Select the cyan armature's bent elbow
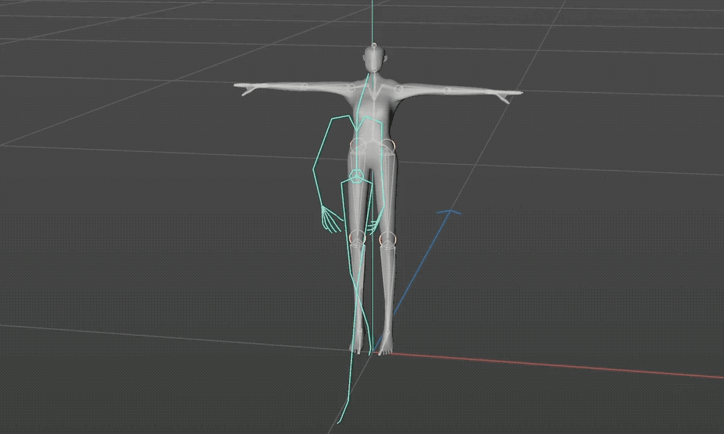The width and height of the screenshot is (724, 434). (314, 171)
